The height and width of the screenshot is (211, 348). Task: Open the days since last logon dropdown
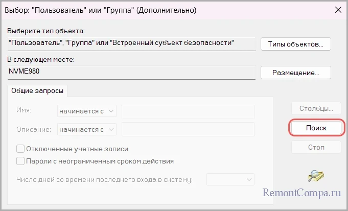(x=230, y=179)
